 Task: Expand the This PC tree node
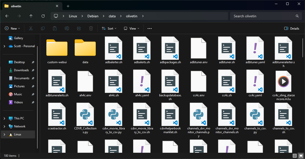tap(4, 118)
